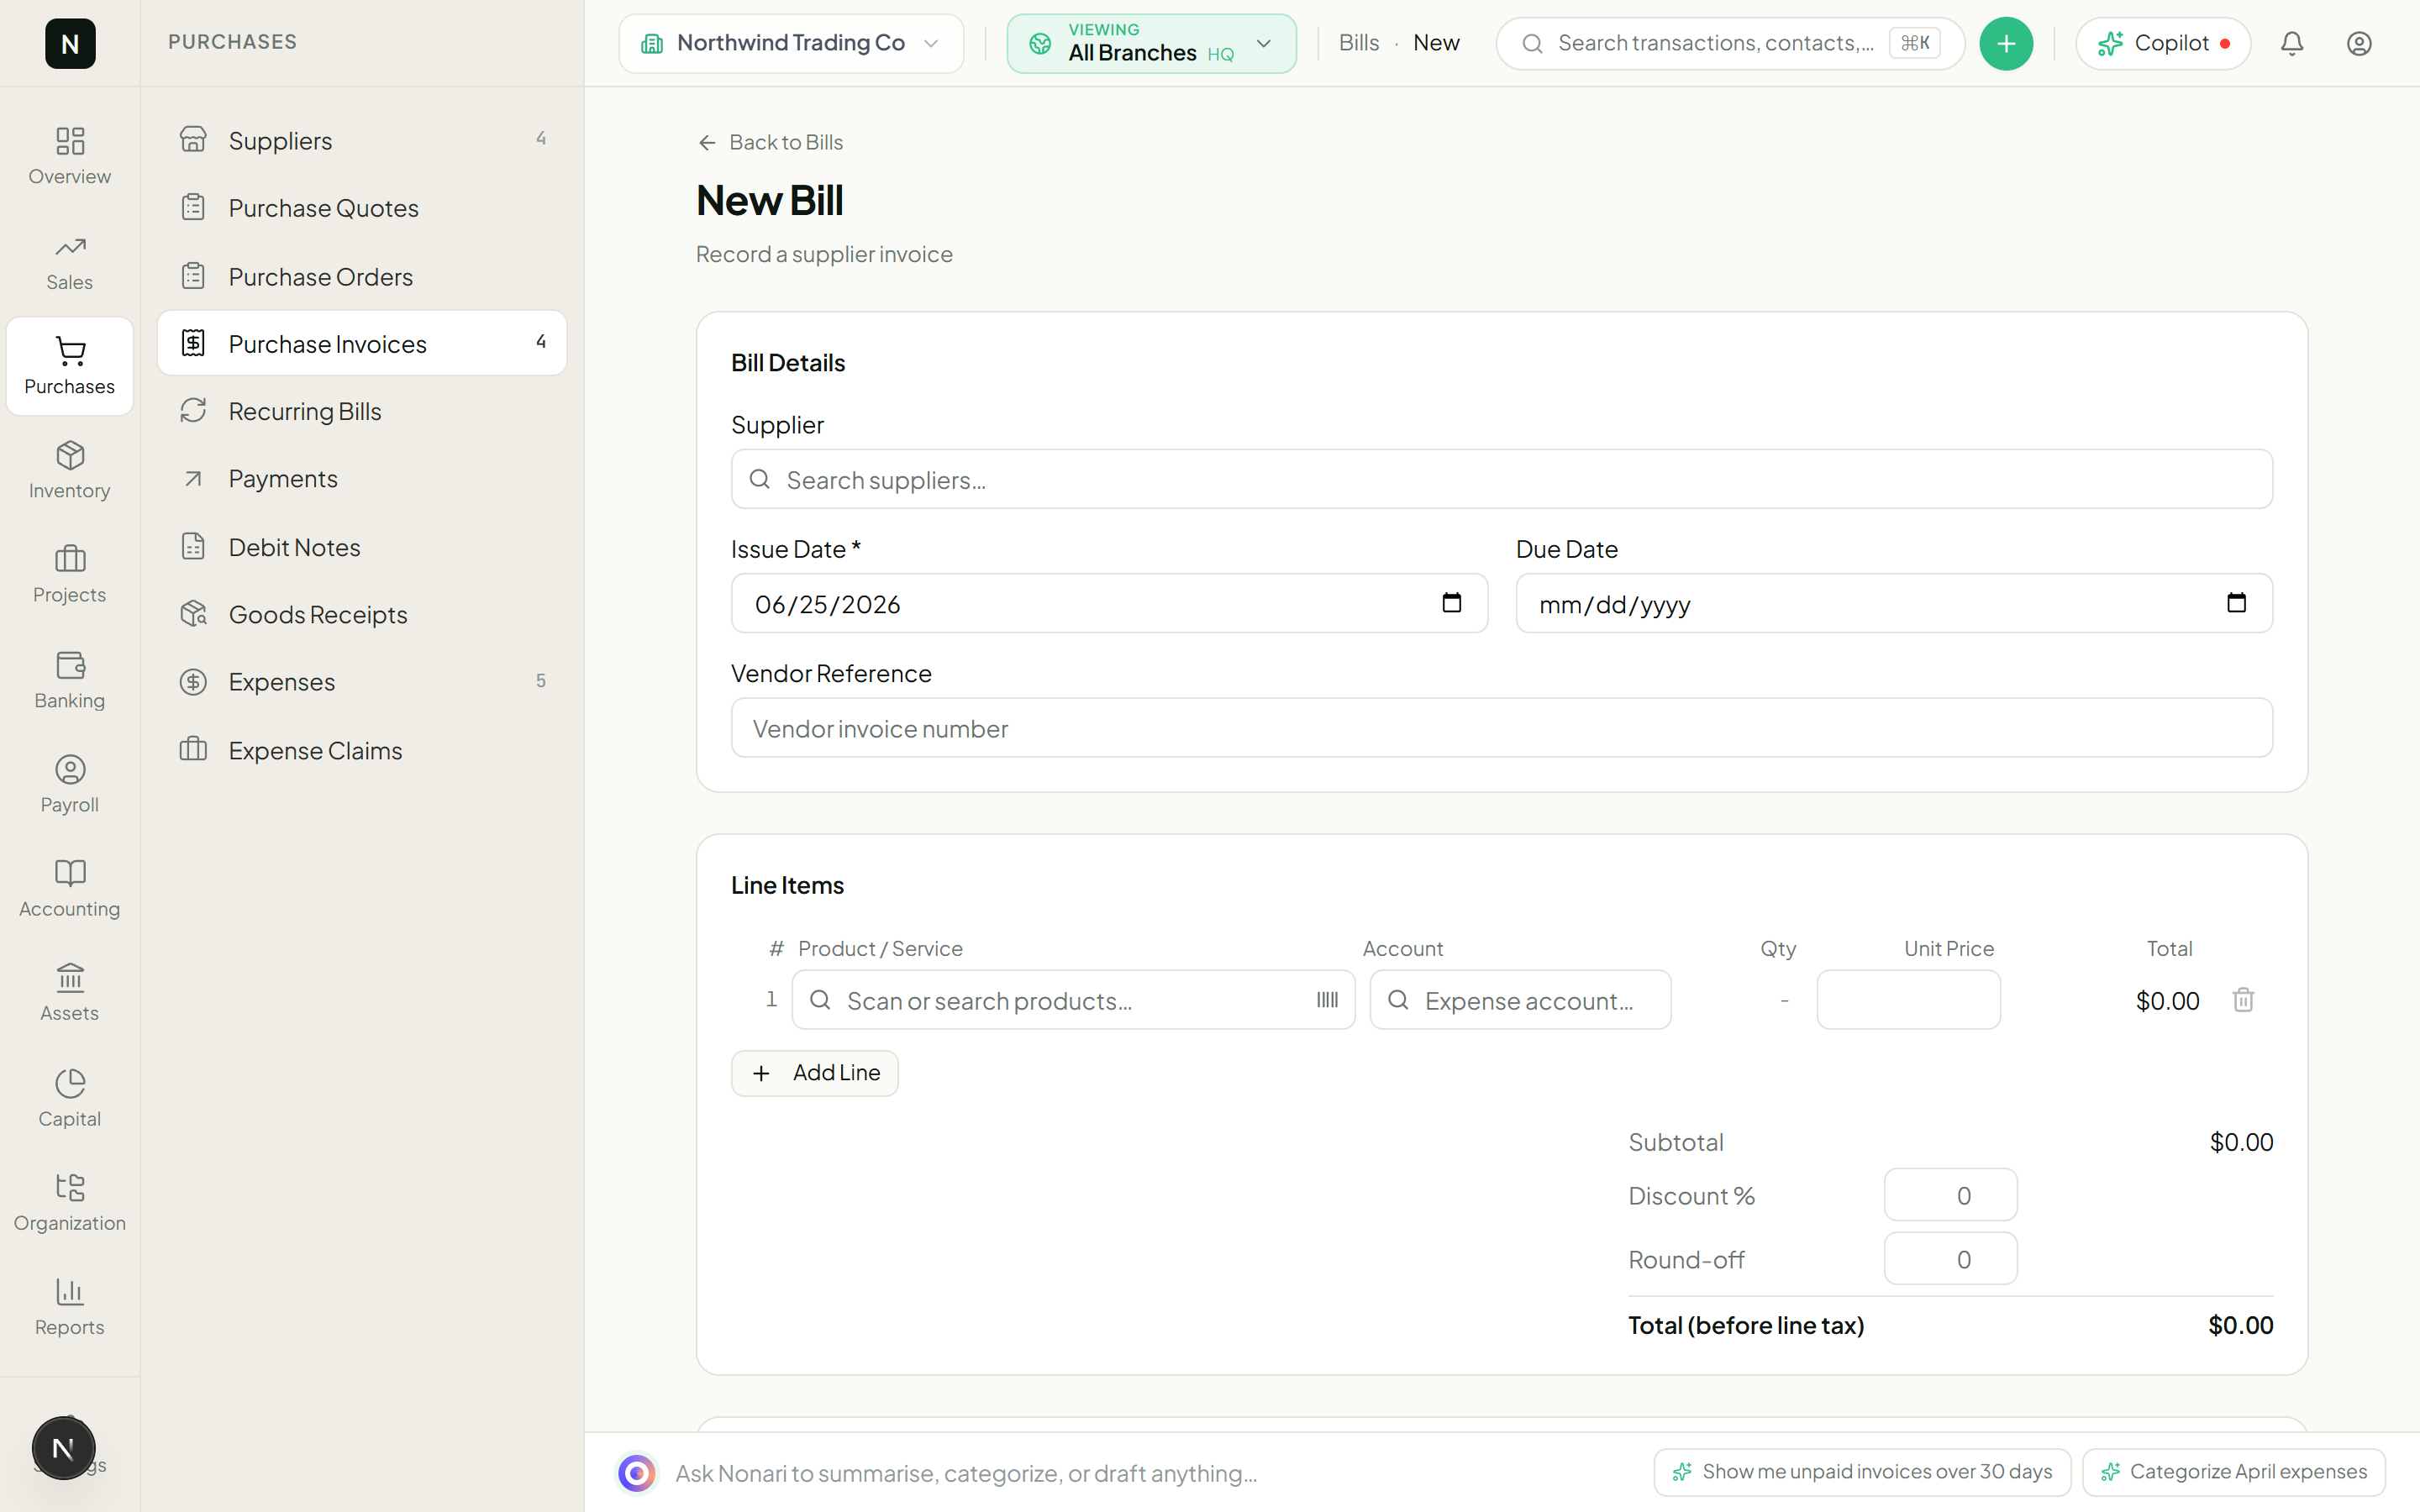Screen dimensions: 2420x1512
Task: Open the Projects module
Action: (70, 574)
